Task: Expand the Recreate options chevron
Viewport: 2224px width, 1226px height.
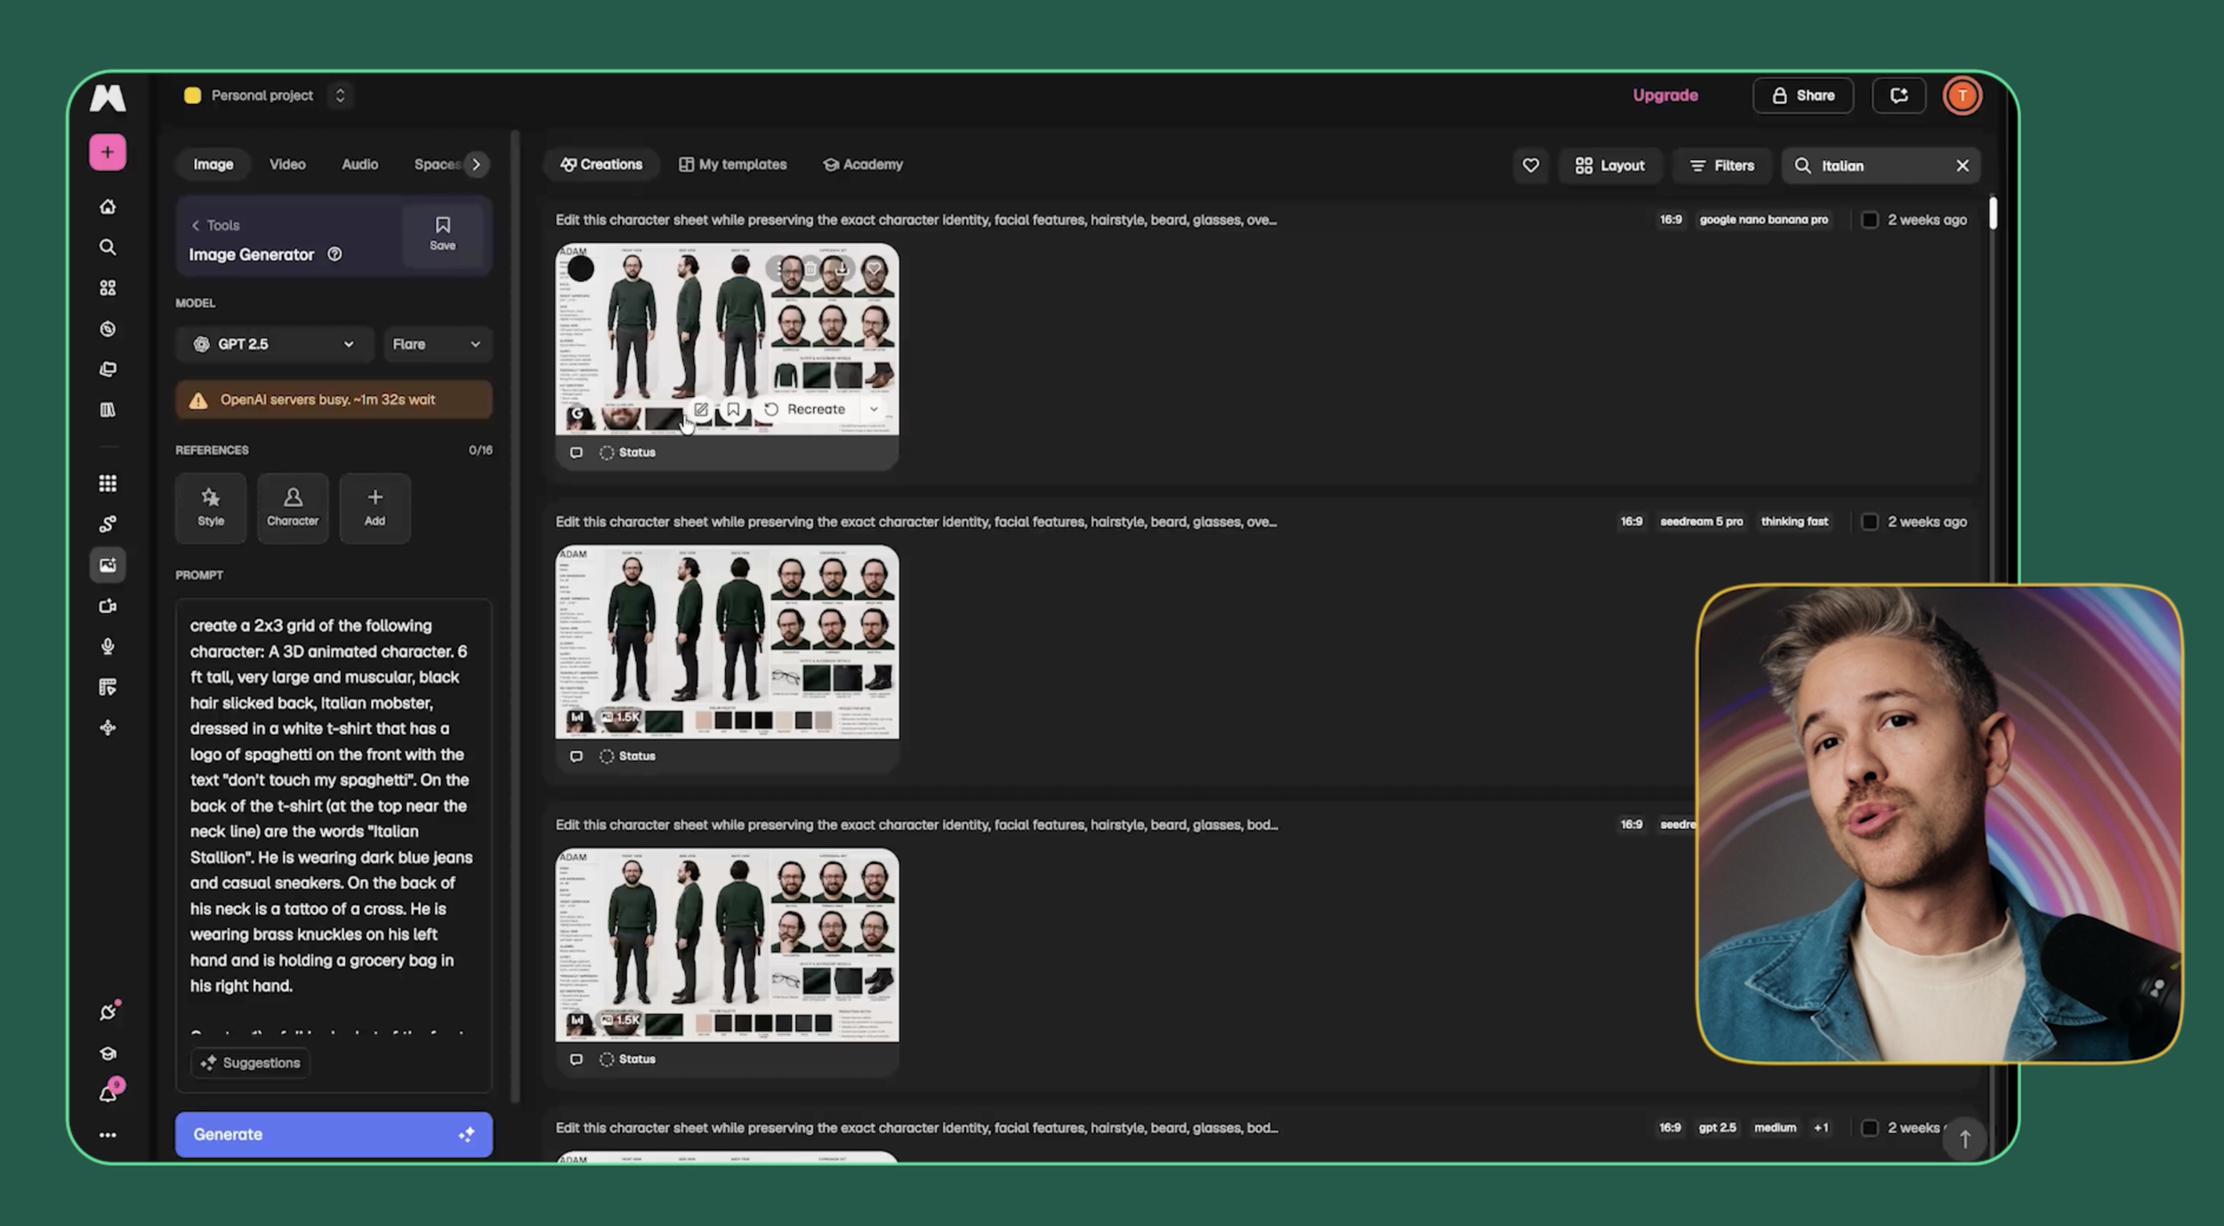Action: click(x=874, y=409)
